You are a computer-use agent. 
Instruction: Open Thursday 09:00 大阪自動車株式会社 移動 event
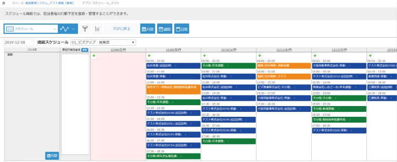(339, 66)
